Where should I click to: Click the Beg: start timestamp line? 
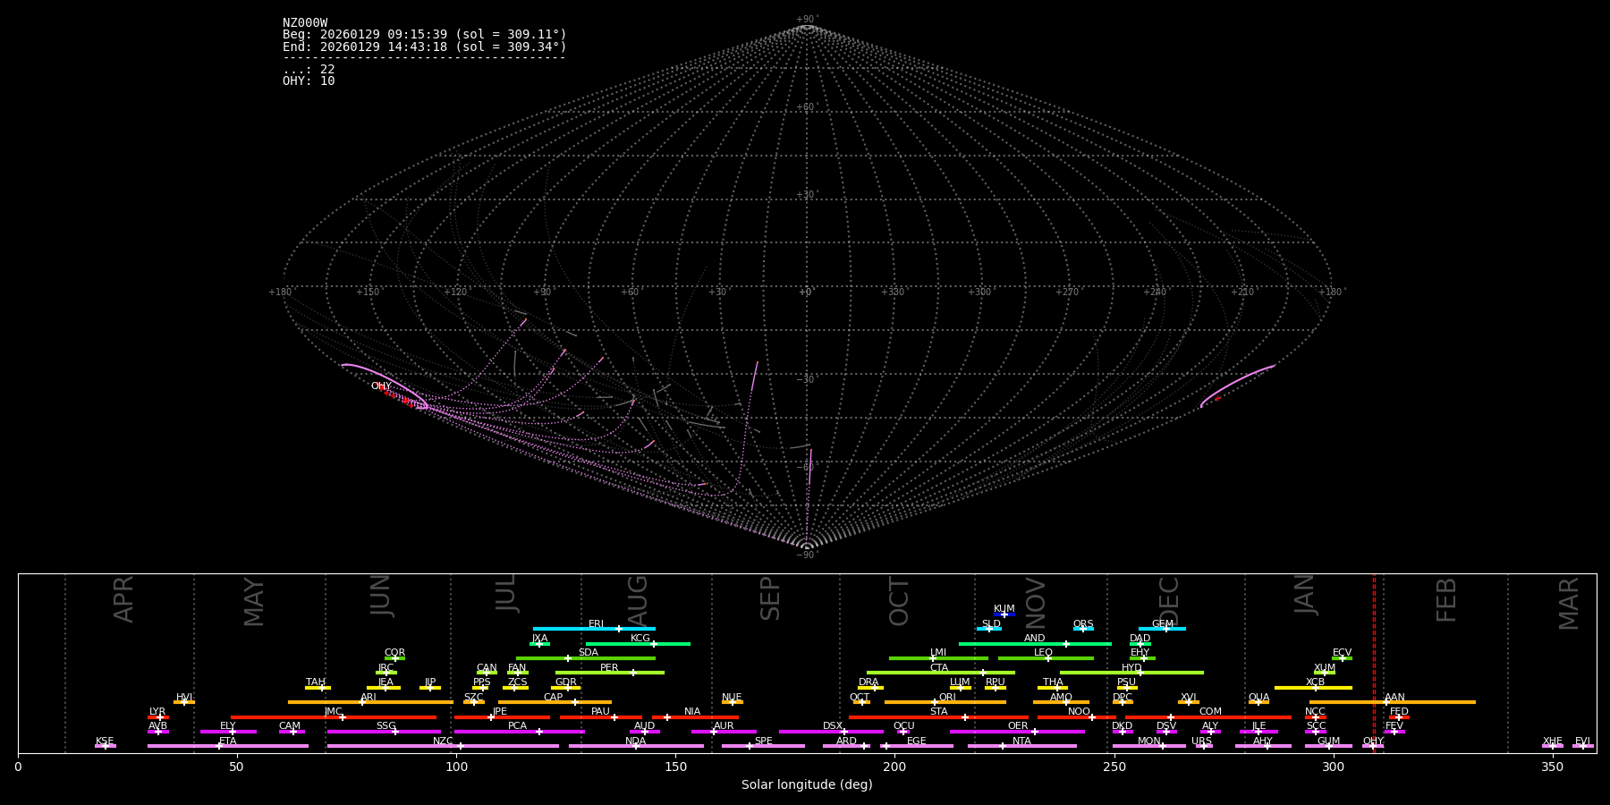tap(425, 35)
